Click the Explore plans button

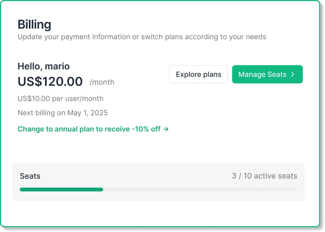(x=198, y=74)
